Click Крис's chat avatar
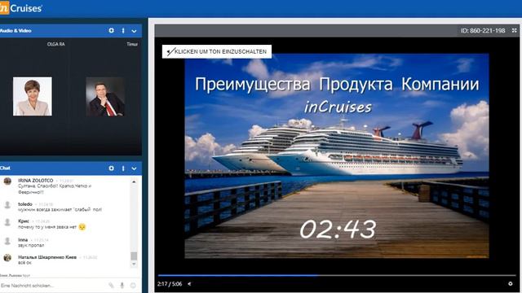 7,222
